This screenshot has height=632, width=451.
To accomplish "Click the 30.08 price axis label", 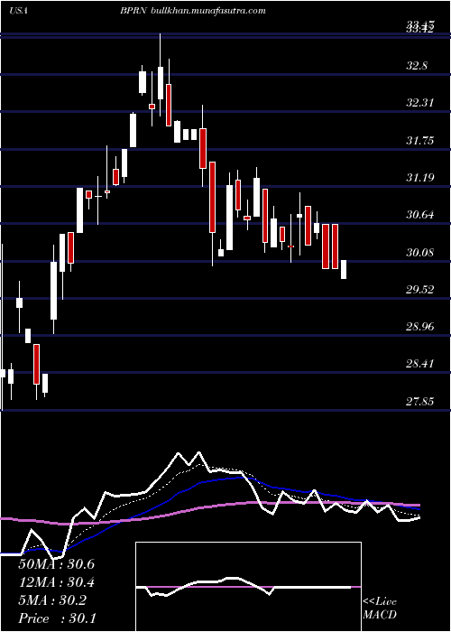I will coord(420,252).
